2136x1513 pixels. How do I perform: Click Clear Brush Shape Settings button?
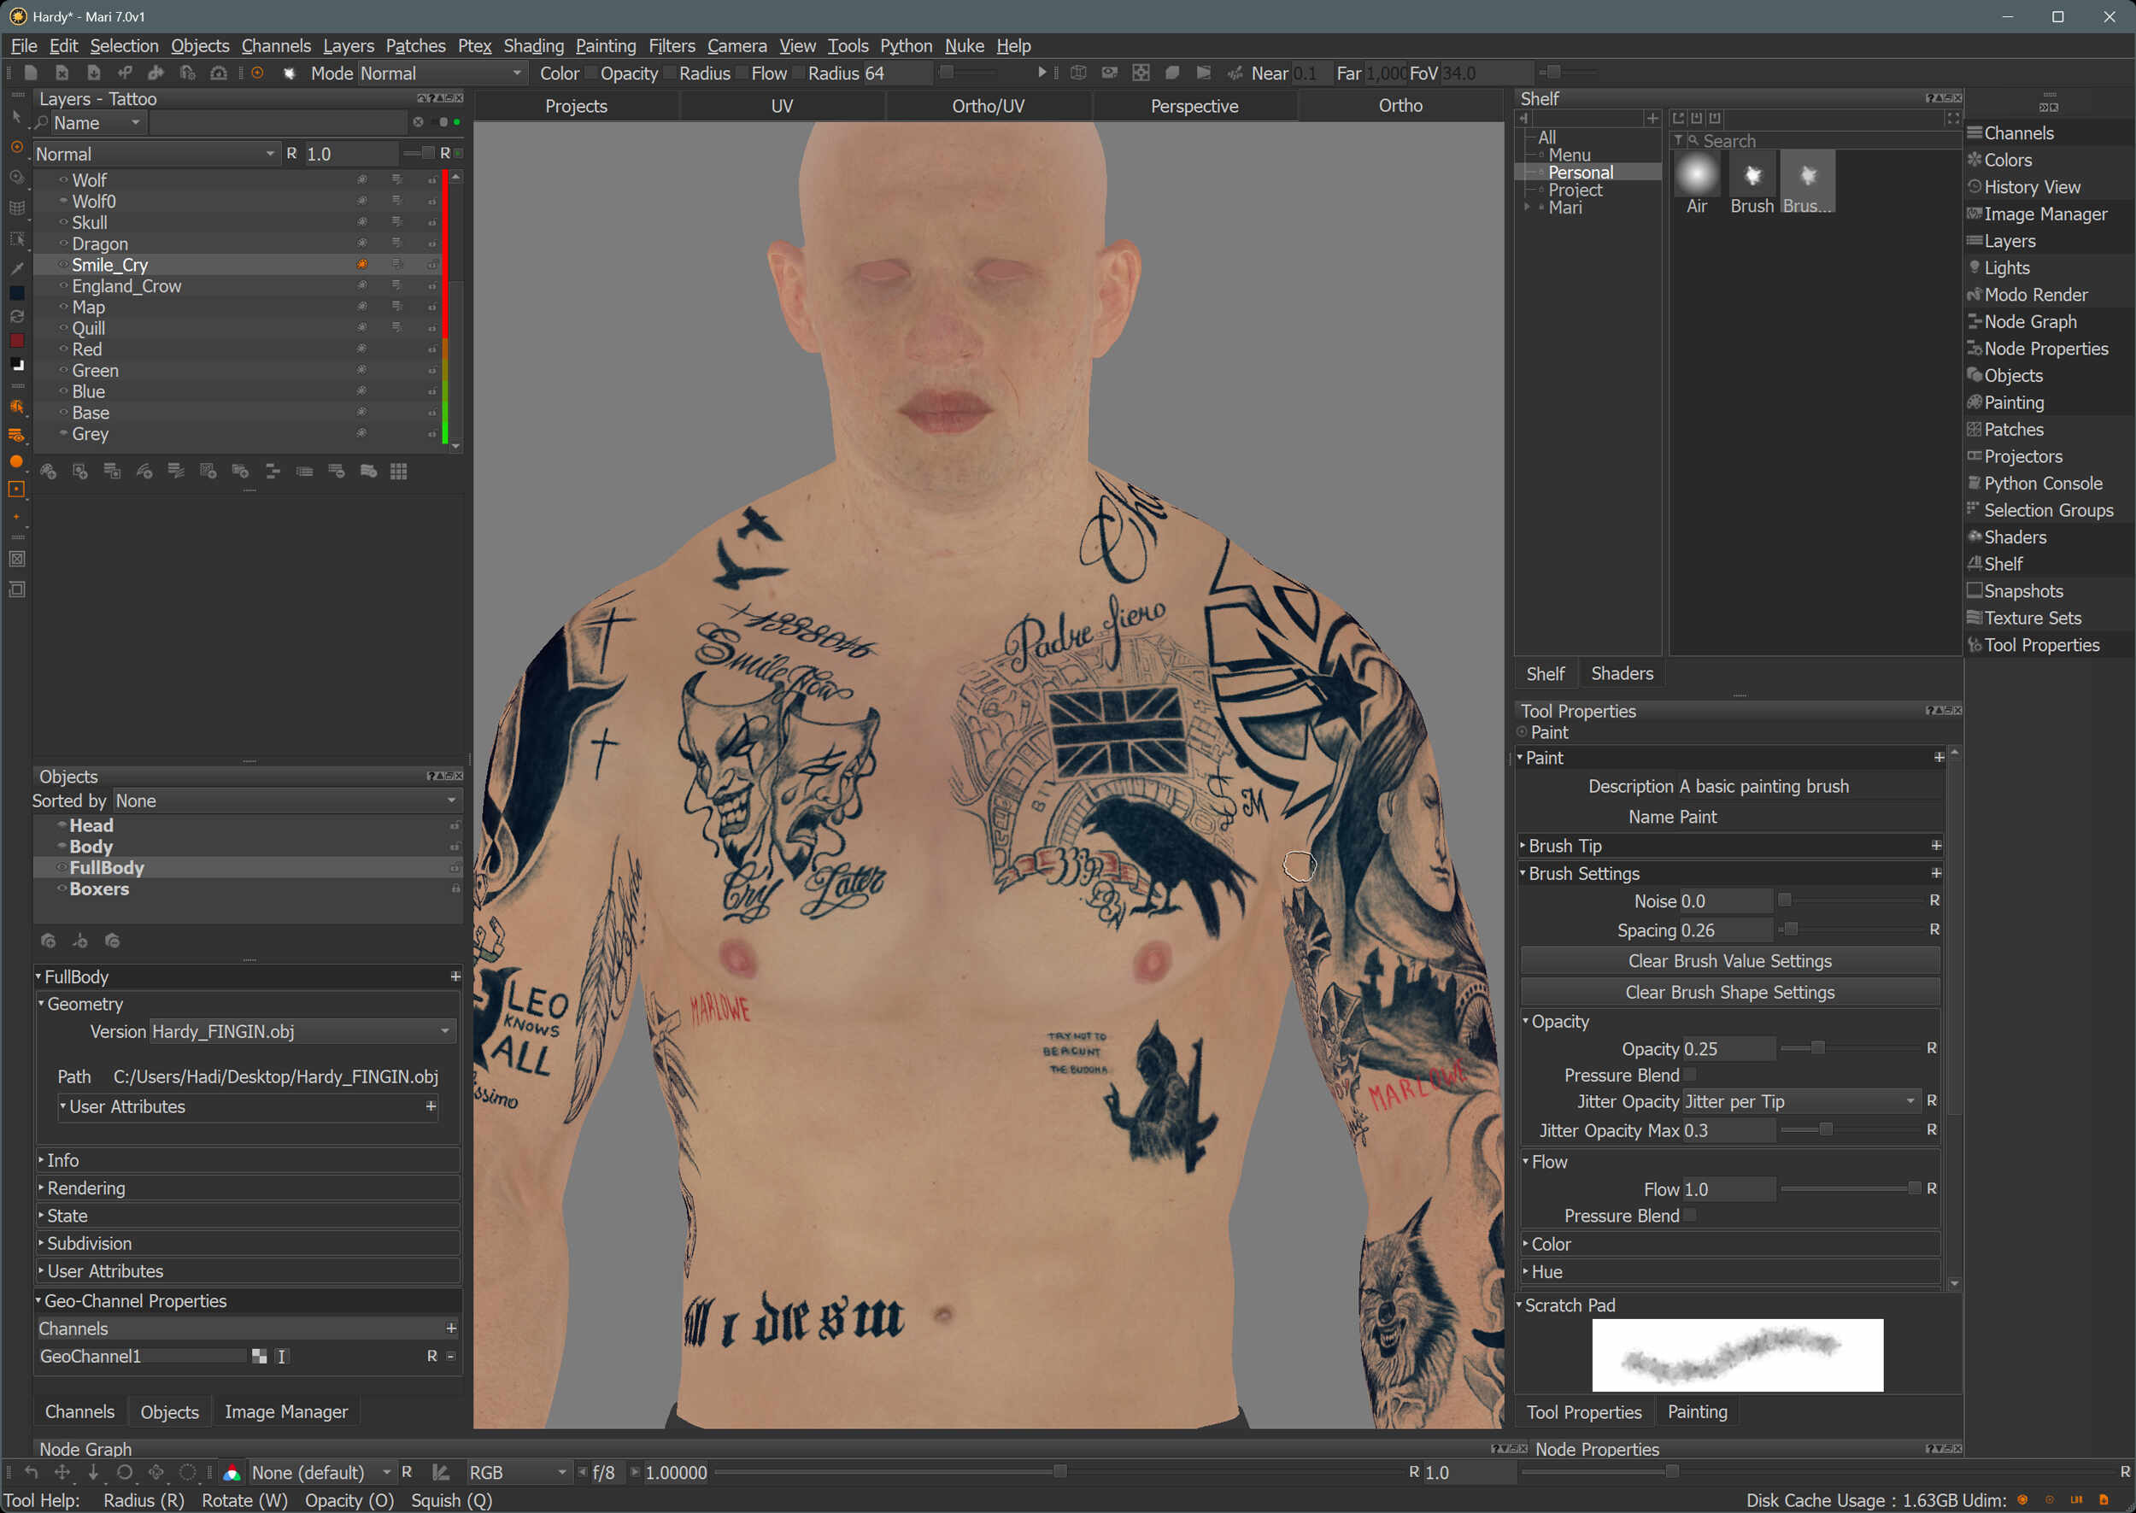[1729, 992]
